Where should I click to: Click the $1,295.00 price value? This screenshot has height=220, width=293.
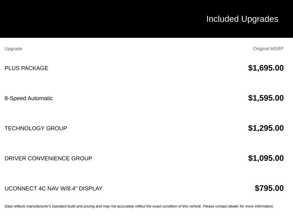tap(266, 128)
